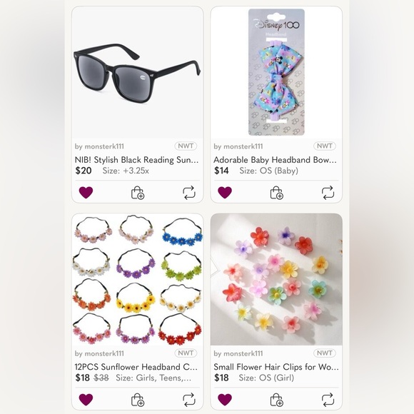414x414 pixels.
Task: Unlike the Black Reading Sunglasses listing heart
Action: pyautogui.click(x=86, y=192)
